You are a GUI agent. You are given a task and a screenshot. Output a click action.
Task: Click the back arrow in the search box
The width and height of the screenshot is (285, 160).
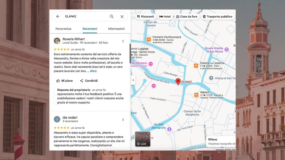pyautogui.click(x=58, y=16)
